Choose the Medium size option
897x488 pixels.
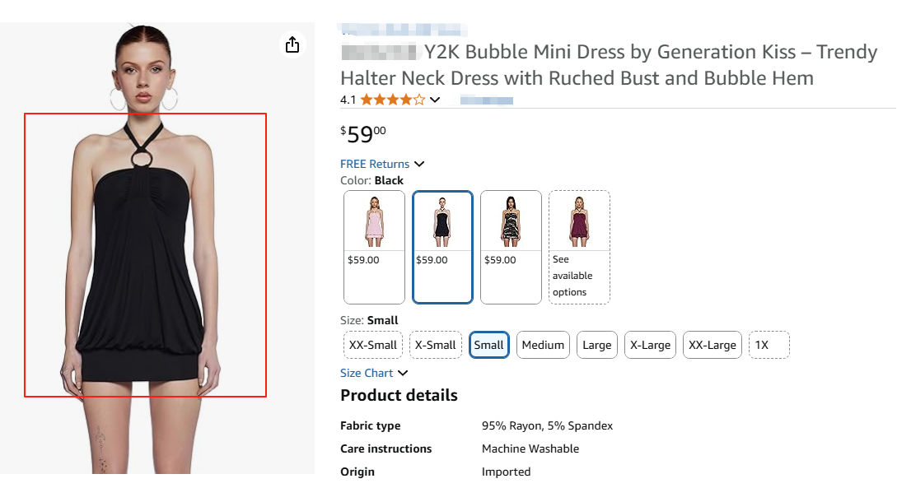[543, 345]
